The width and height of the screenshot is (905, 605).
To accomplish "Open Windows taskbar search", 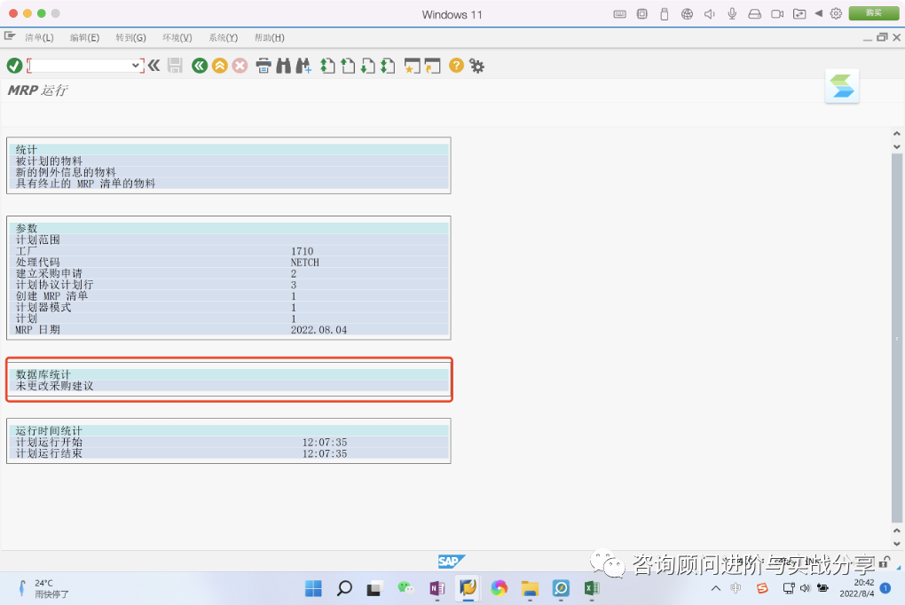I will [x=344, y=588].
